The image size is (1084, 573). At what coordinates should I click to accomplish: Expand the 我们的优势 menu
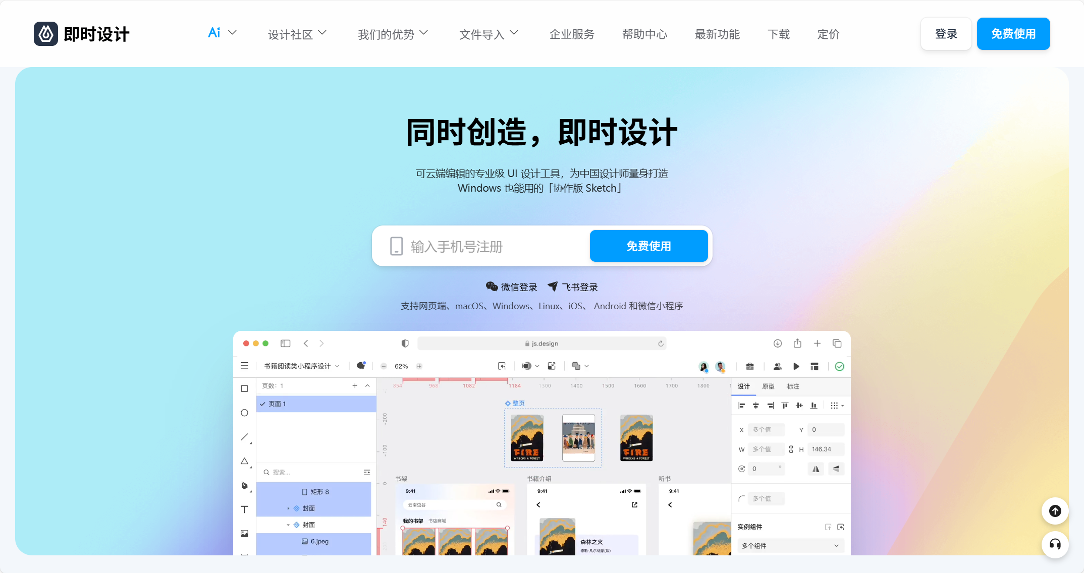[393, 34]
